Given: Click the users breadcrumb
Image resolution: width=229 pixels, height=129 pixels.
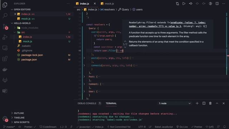Looking at the screenshot, I should tap(137, 10).
